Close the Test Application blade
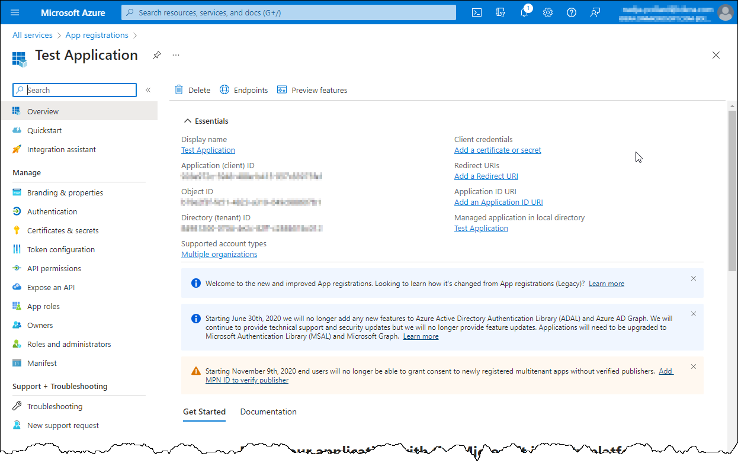The width and height of the screenshot is (738, 466). [x=716, y=55]
